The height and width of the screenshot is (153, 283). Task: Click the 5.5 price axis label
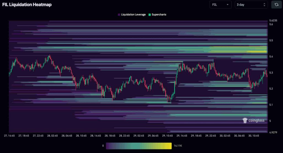click(x=271, y=40)
